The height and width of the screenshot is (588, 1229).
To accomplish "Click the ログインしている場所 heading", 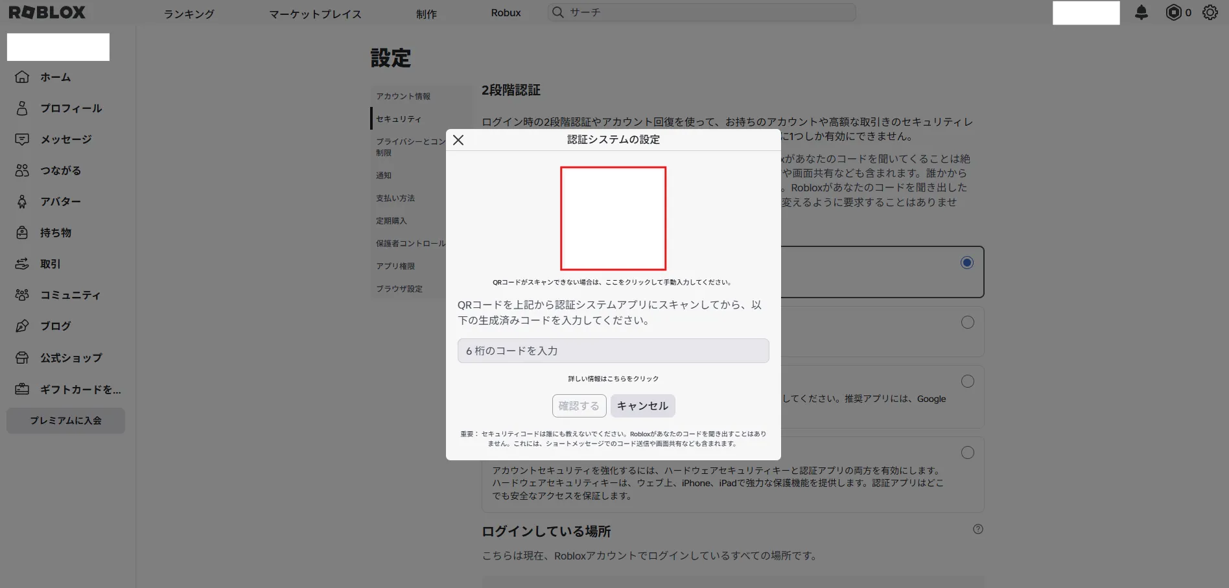I will coord(546,532).
